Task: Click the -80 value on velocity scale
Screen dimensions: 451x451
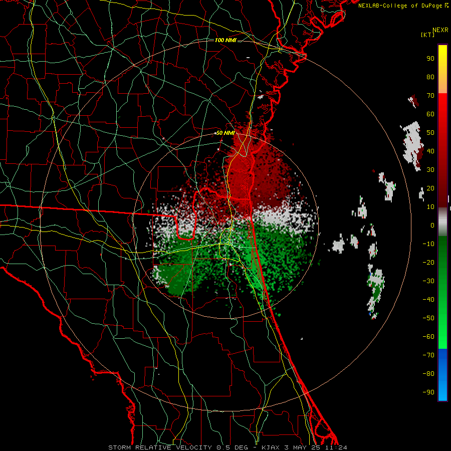Action: click(x=428, y=374)
